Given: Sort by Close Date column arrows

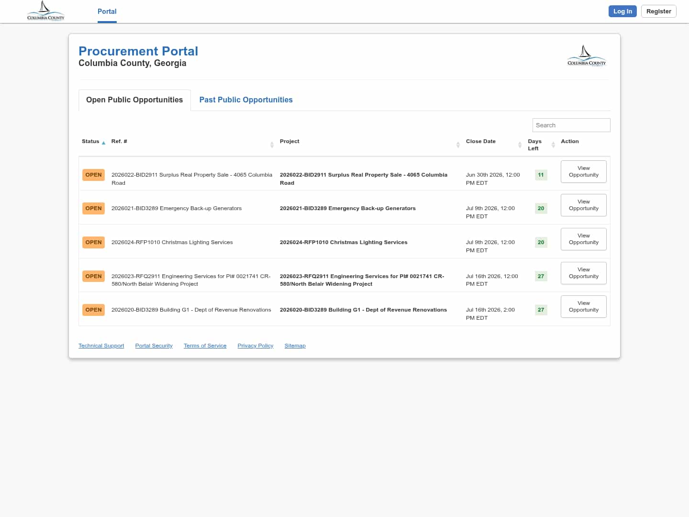Looking at the screenshot, I should [520, 145].
